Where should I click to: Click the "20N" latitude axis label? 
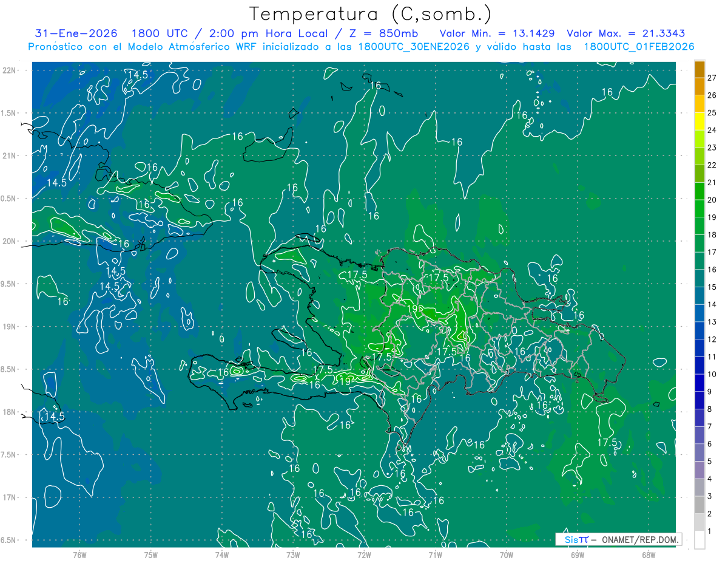coord(10,241)
